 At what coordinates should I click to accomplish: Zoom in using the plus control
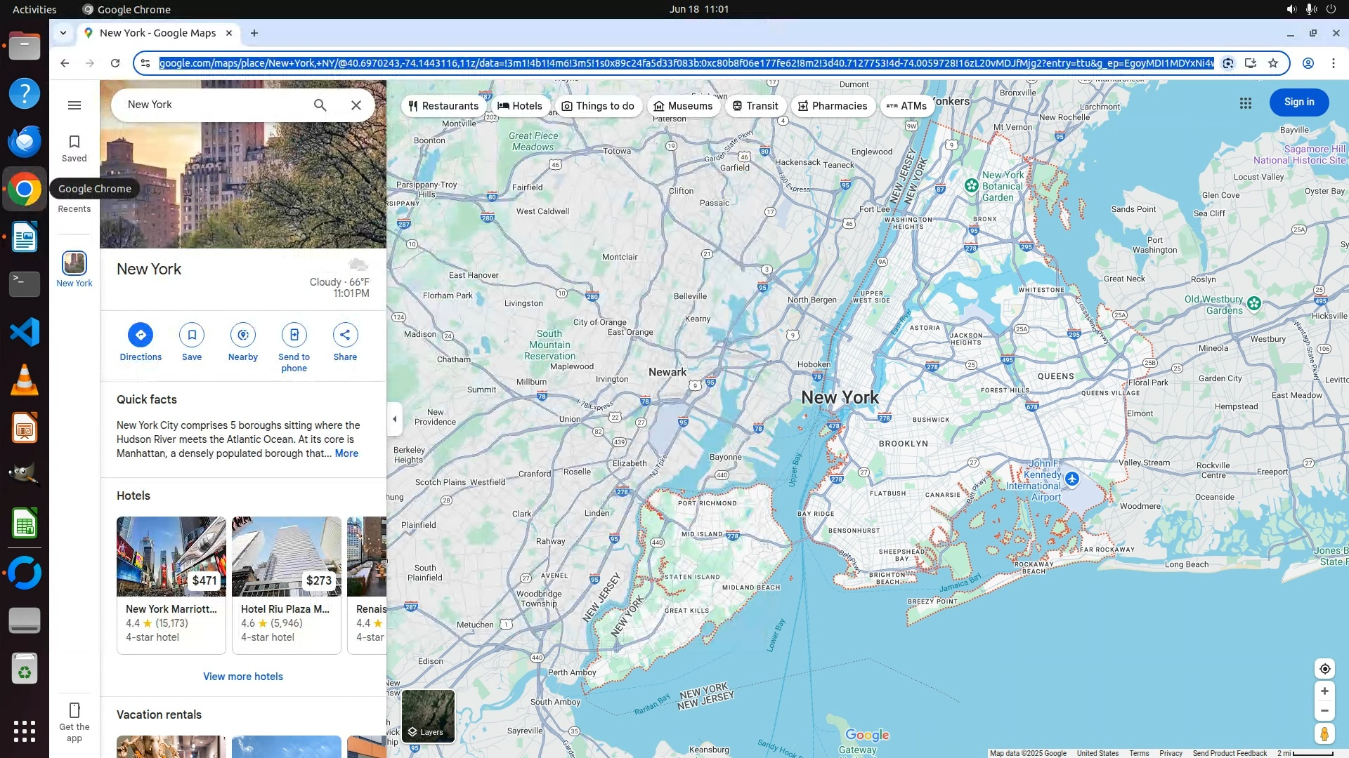[x=1324, y=691]
